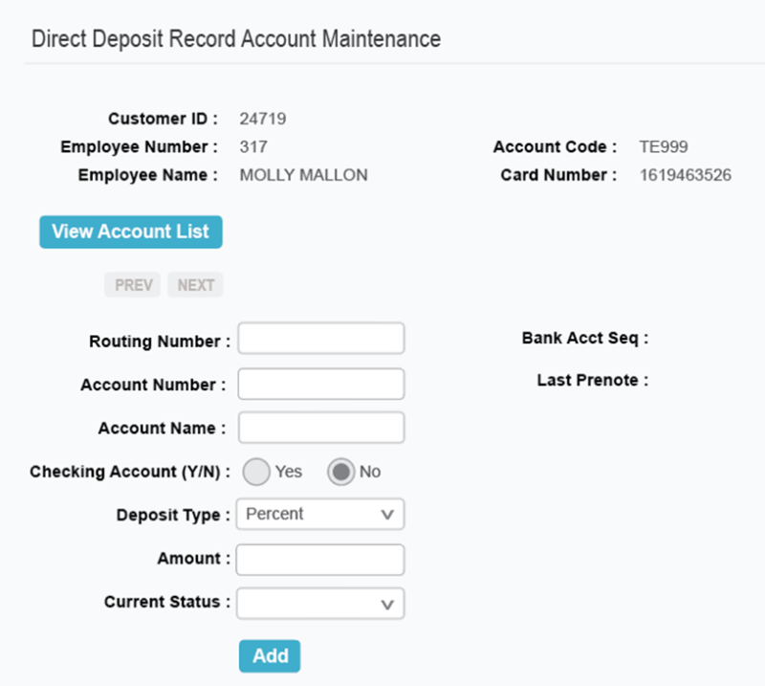Click the Amount input field
This screenshot has width=765, height=686.
[x=320, y=559]
